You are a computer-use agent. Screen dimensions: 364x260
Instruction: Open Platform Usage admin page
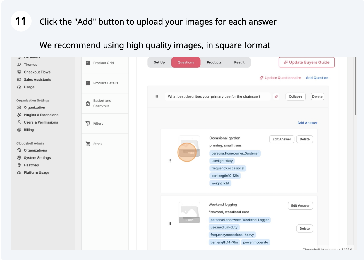coord(37,173)
